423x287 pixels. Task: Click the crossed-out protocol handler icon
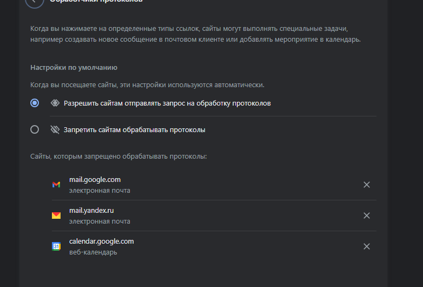coord(55,129)
